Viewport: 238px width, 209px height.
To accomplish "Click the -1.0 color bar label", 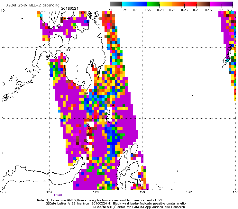I will [x=110, y=10].
